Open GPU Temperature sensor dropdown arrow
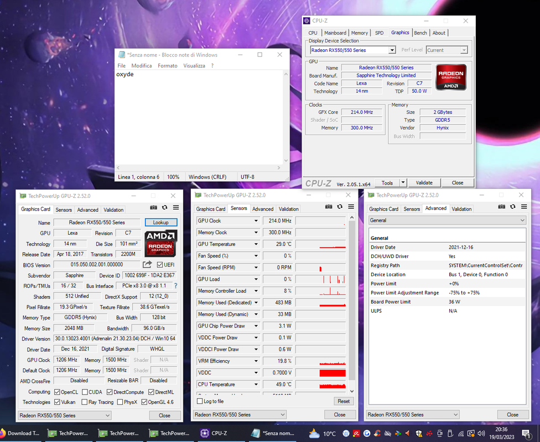This screenshot has width=540, height=442. tap(256, 244)
